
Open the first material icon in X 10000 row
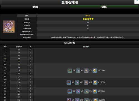(70, 71)
